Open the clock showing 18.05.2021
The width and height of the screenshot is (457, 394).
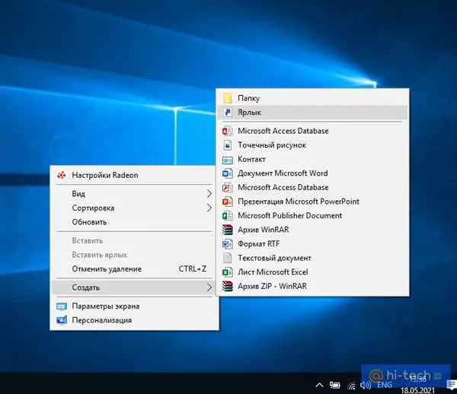[x=418, y=384]
